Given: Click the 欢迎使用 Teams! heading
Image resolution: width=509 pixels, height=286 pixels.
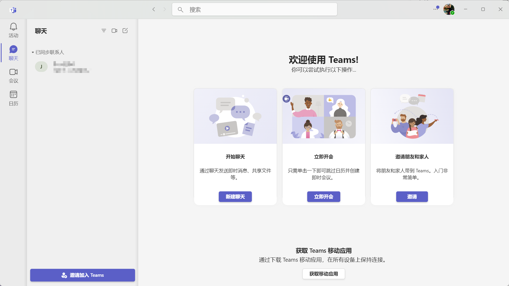Looking at the screenshot, I should 324,60.
